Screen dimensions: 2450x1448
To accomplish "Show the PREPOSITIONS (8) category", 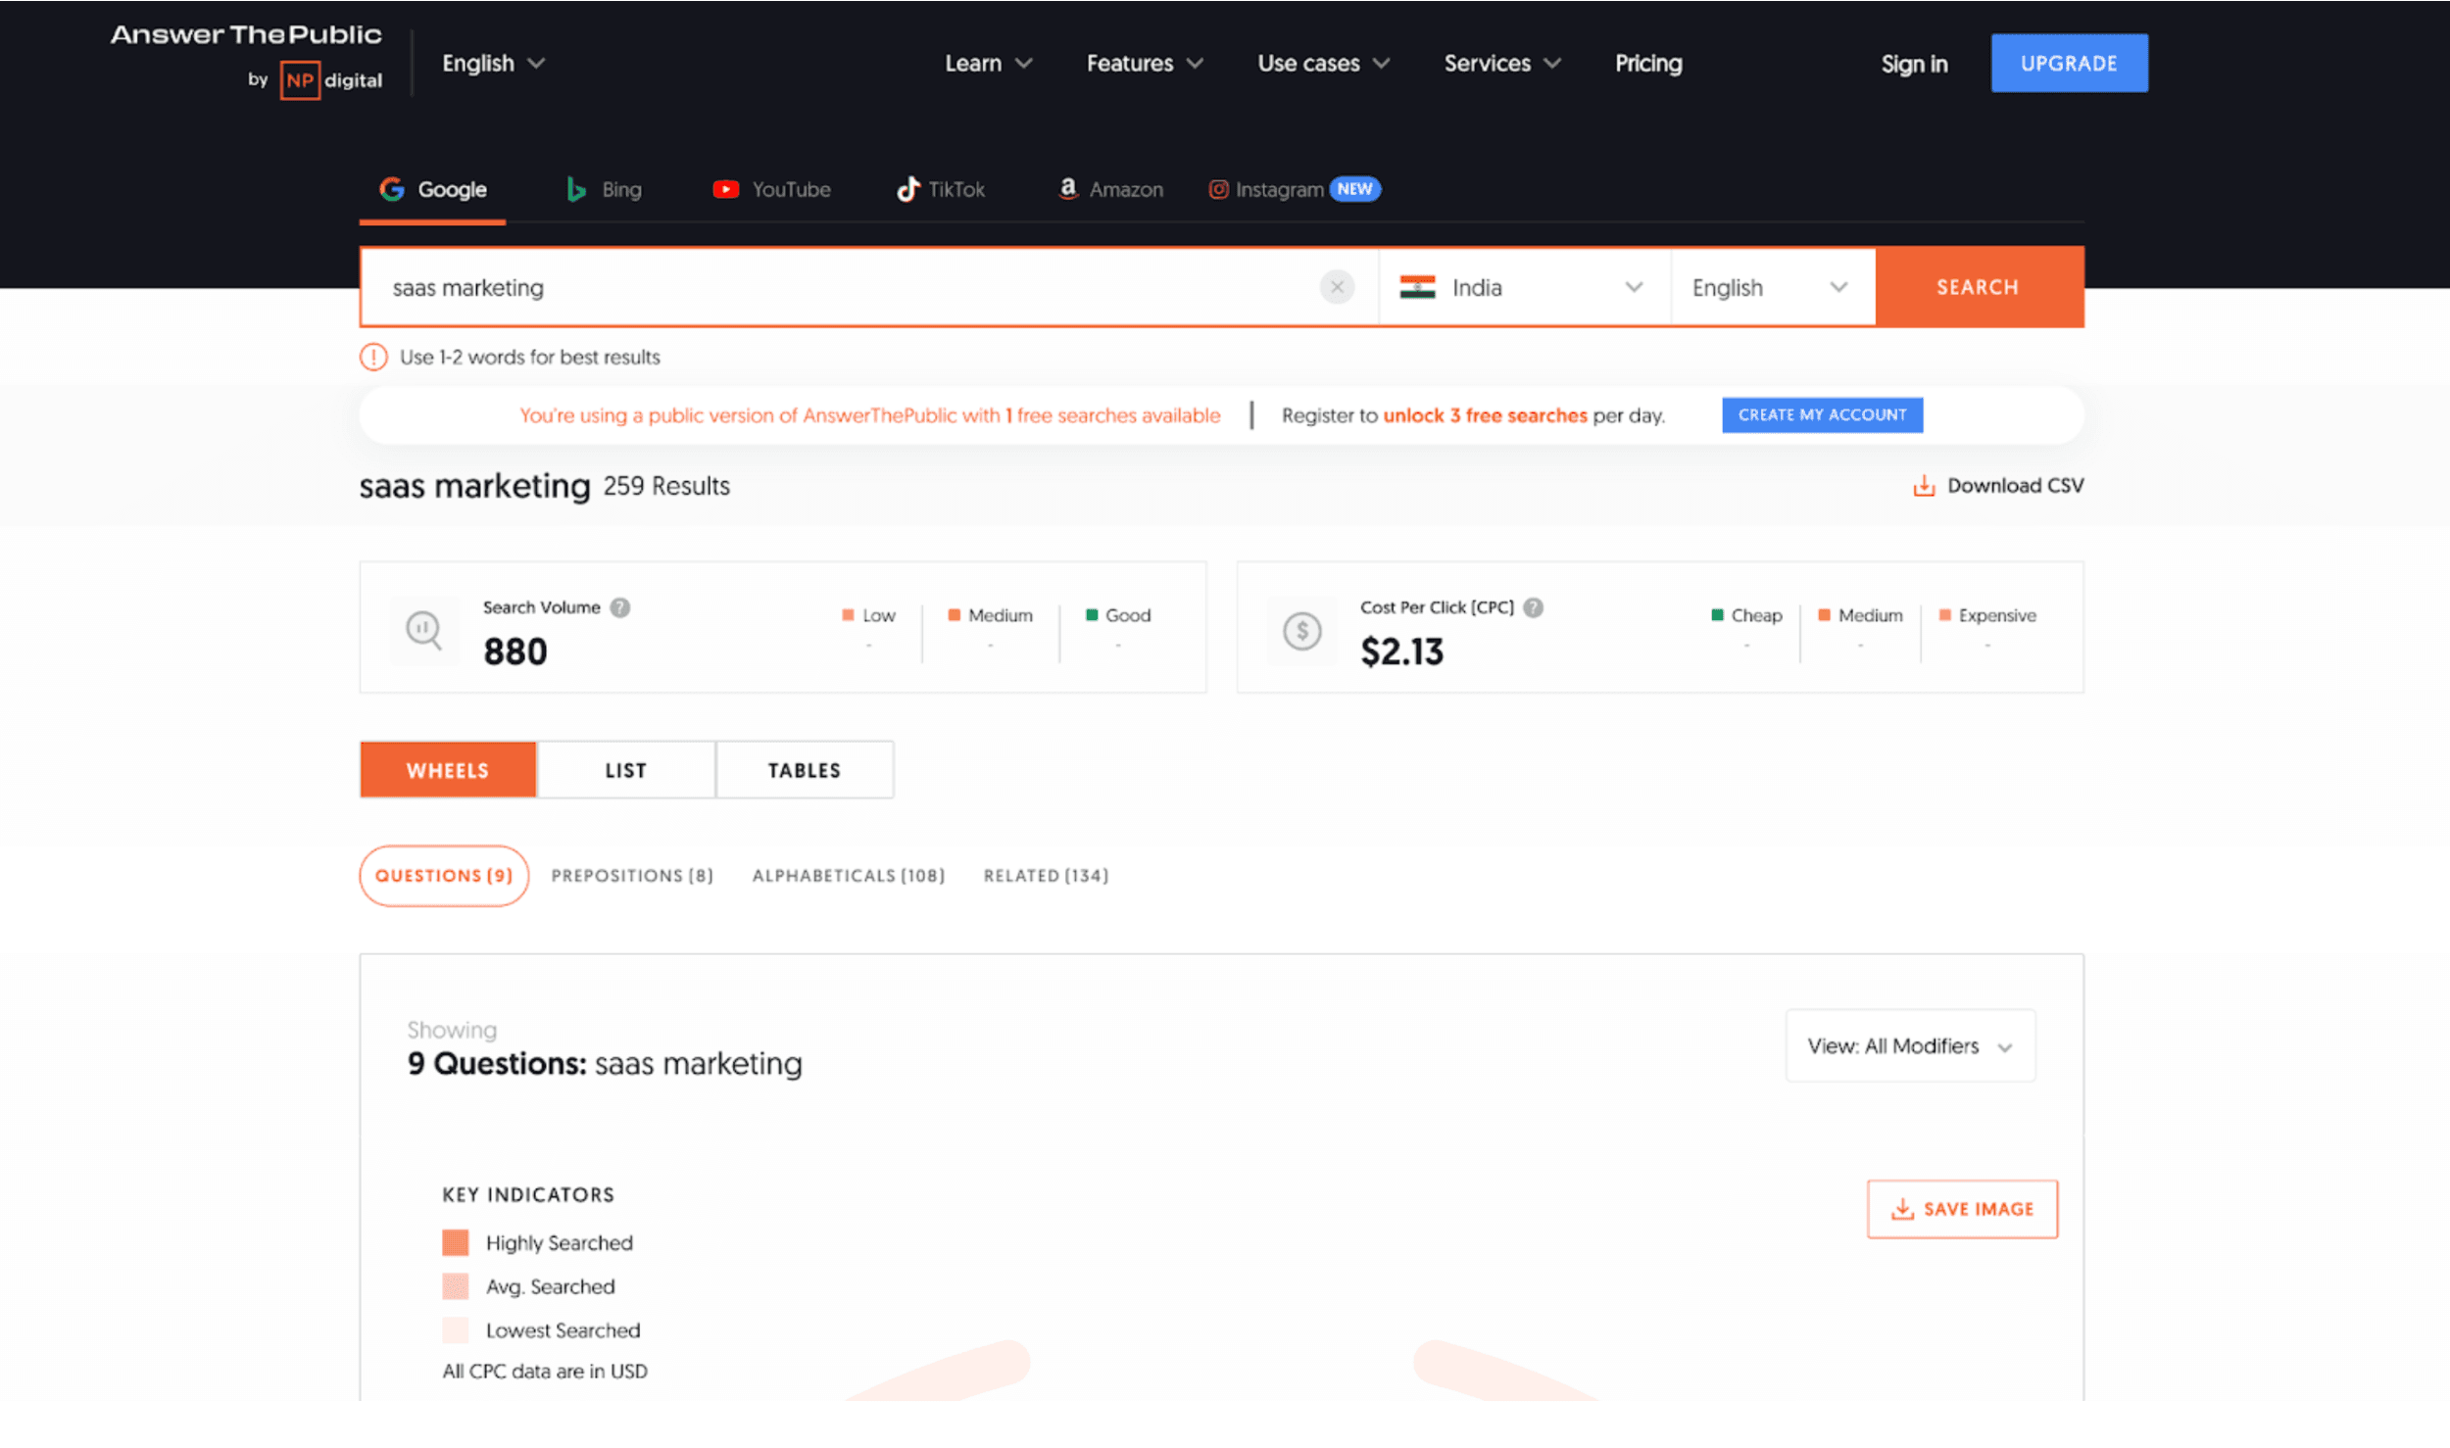I will coord(632,875).
